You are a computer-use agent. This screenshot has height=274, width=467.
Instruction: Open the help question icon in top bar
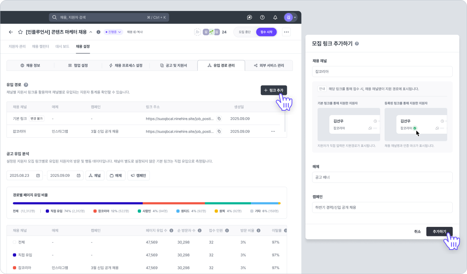(x=262, y=17)
